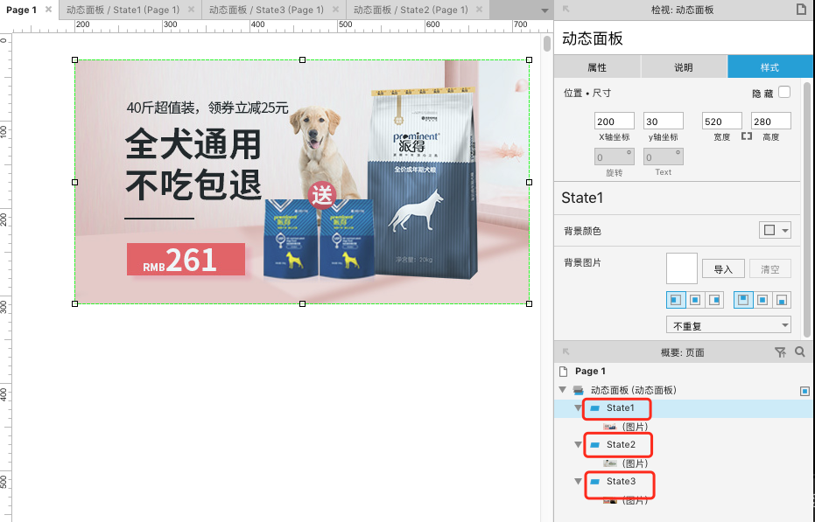815x522 pixels.
Task: Select Page 1 in the outline tree
Action: click(x=590, y=371)
